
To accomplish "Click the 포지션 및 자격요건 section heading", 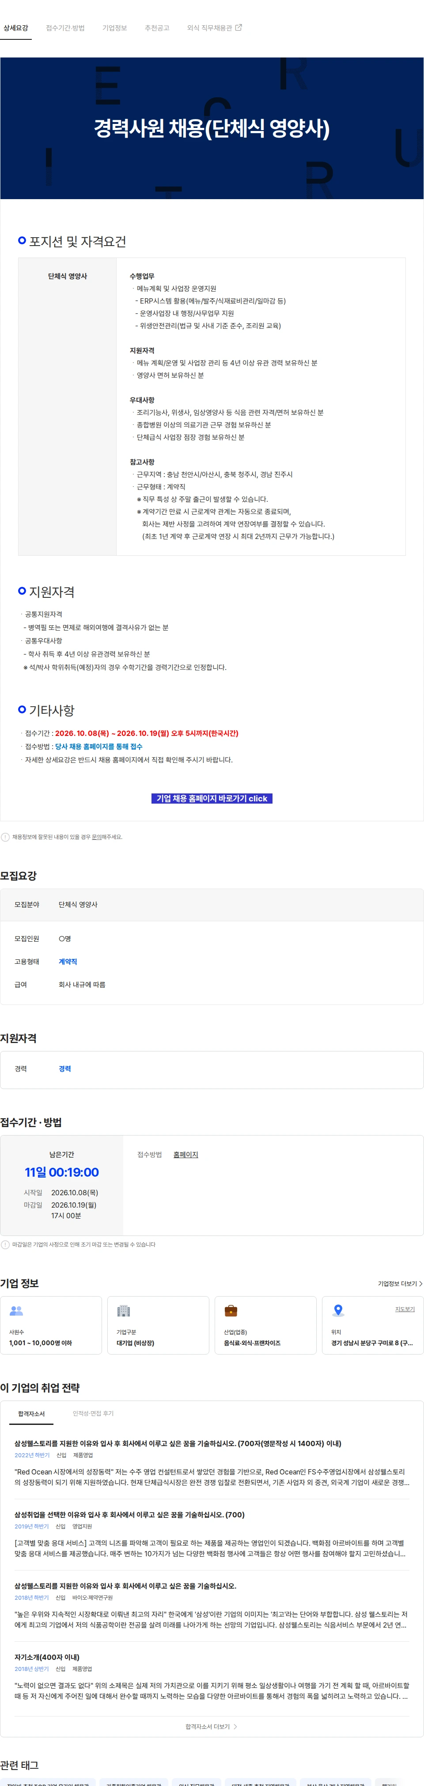I will pyautogui.click(x=77, y=242).
